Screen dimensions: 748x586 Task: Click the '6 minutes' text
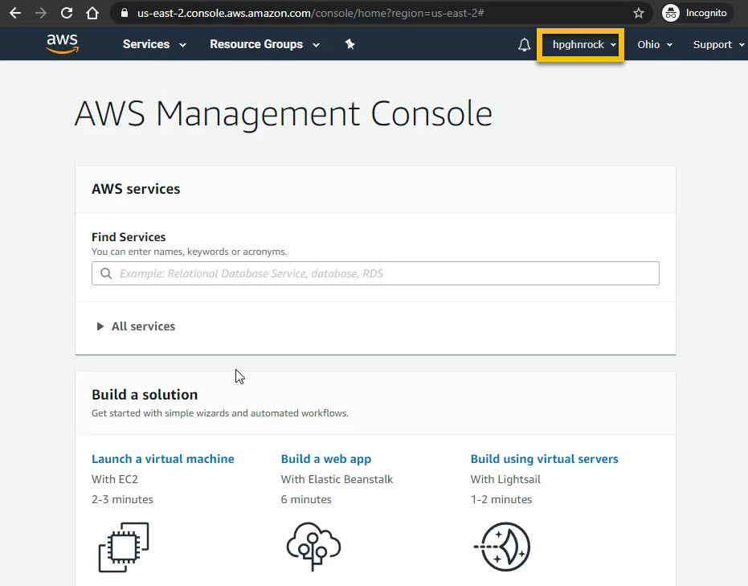(x=306, y=499)
